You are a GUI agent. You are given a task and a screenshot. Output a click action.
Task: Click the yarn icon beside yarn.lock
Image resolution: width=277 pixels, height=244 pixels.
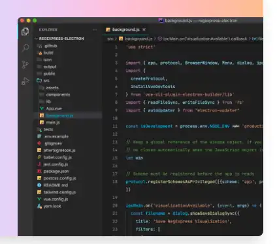39,206
